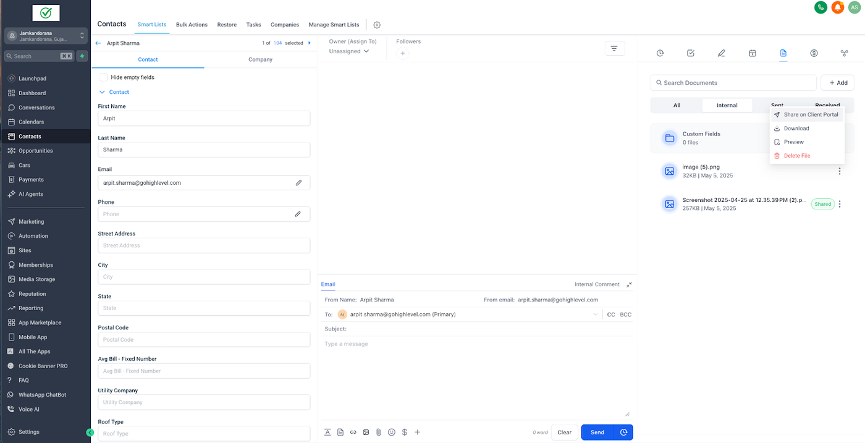
Task: Open the documents panel icon
Action: point(783,53)
